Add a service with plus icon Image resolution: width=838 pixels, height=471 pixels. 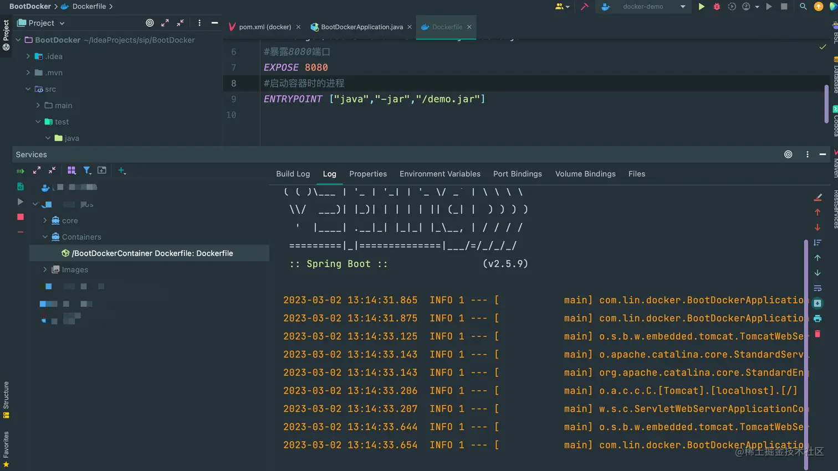[x=122, y=170]
